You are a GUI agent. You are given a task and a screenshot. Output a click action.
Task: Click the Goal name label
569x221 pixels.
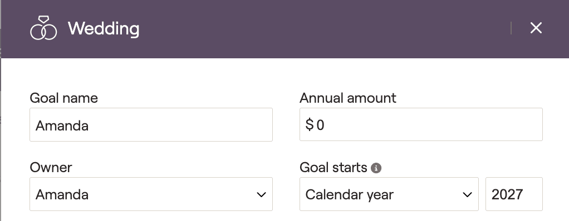[63, 98]
